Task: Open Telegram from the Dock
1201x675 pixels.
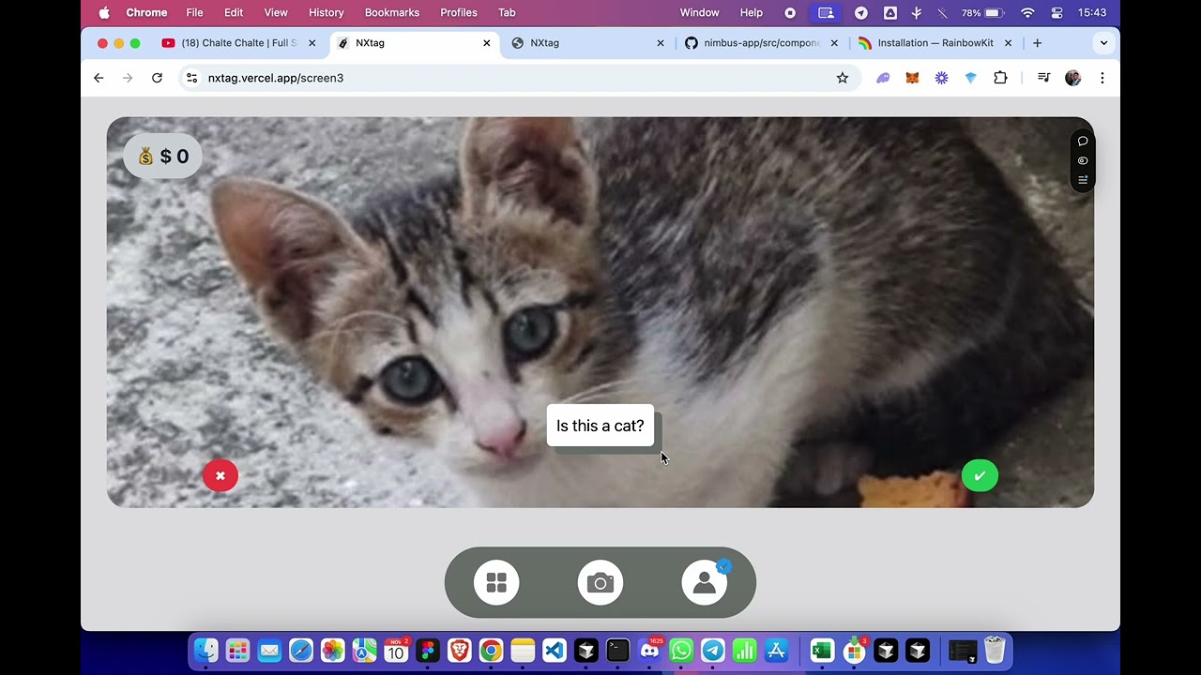Action: pyautogui.click(x=713, y=650)
